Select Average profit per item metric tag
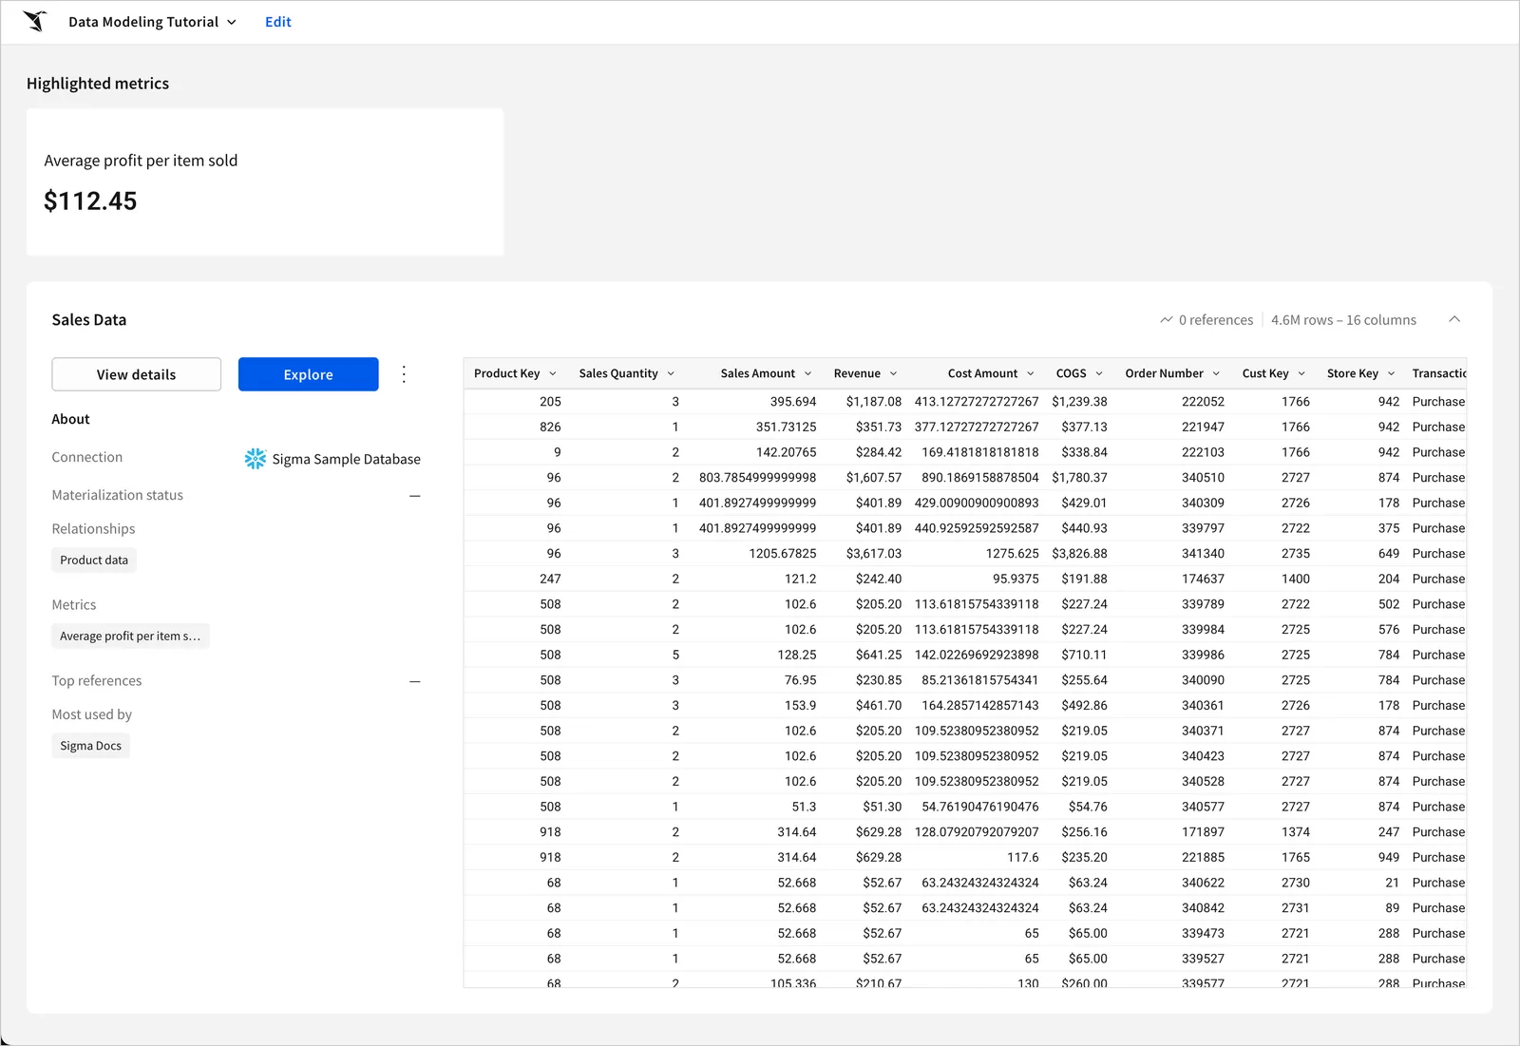Image resolution: width=1520 pixels, height=1046 pixels. (x=130, y=637)
